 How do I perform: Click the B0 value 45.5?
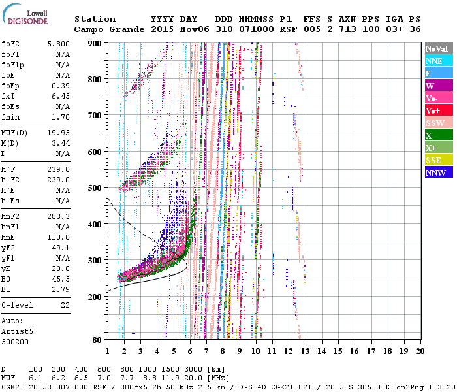click(x=61, y=280)
